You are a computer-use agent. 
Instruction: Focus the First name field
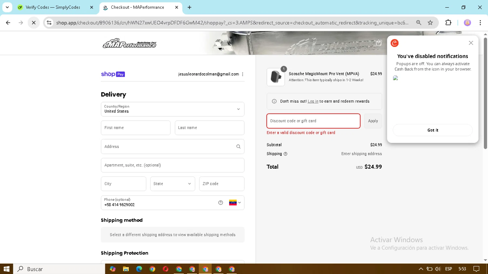(x=136, y=128)
